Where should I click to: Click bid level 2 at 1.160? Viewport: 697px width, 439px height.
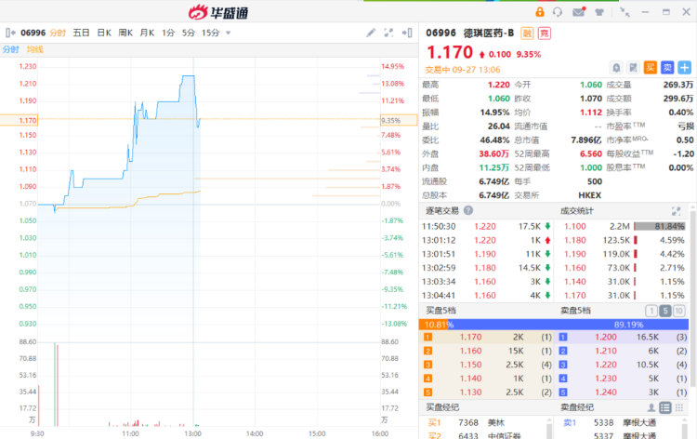point(487,351)
